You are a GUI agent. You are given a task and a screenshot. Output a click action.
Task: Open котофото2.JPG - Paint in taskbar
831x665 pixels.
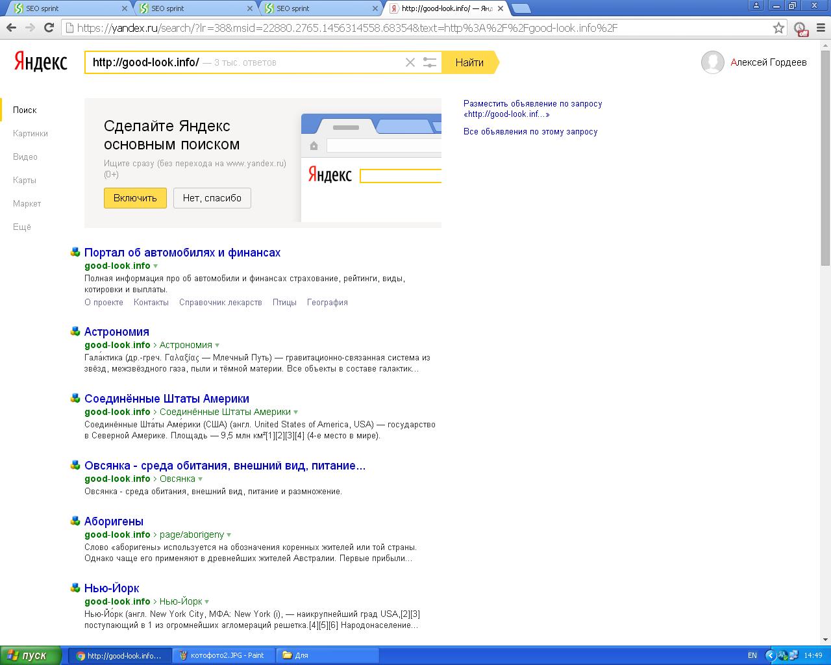(x=223, y=655)
